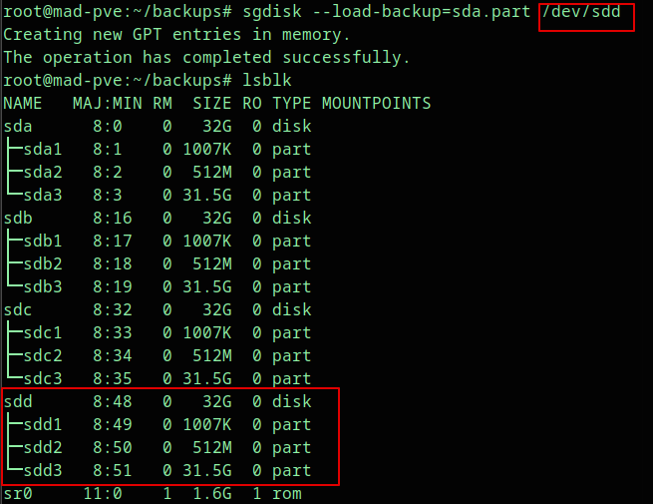The width and height of the screenshot is (653, 504).
Task: Click the TYPE column header
Action: [291, 104]
